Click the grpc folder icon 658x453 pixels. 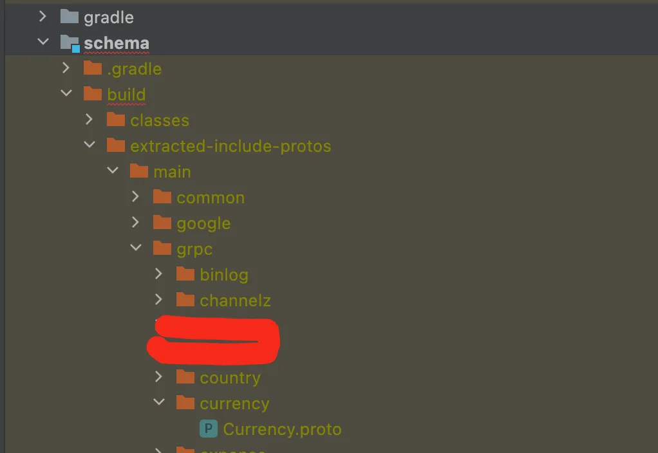162,248
